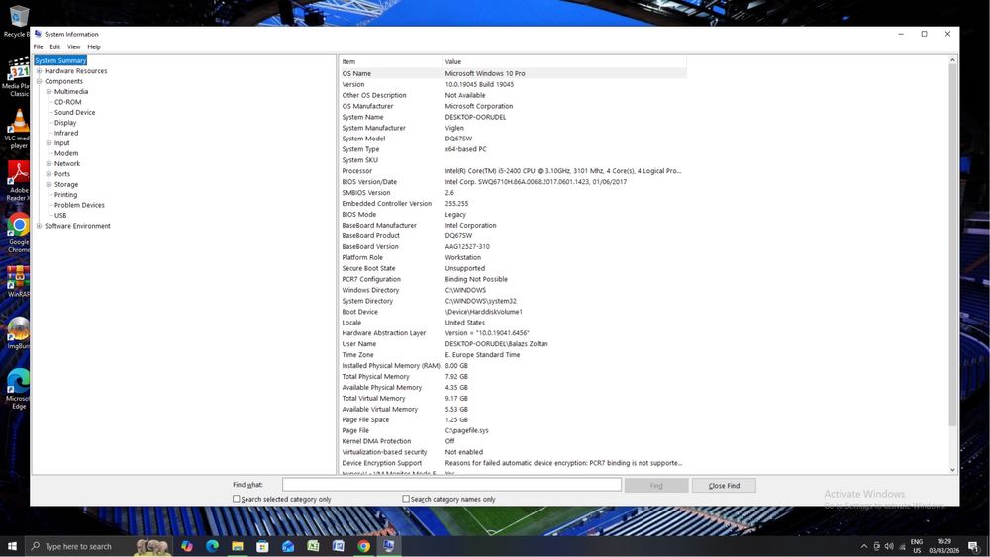Click the Find what input field
This screenshot has width=990, height=557.
(x=451, y=485)
